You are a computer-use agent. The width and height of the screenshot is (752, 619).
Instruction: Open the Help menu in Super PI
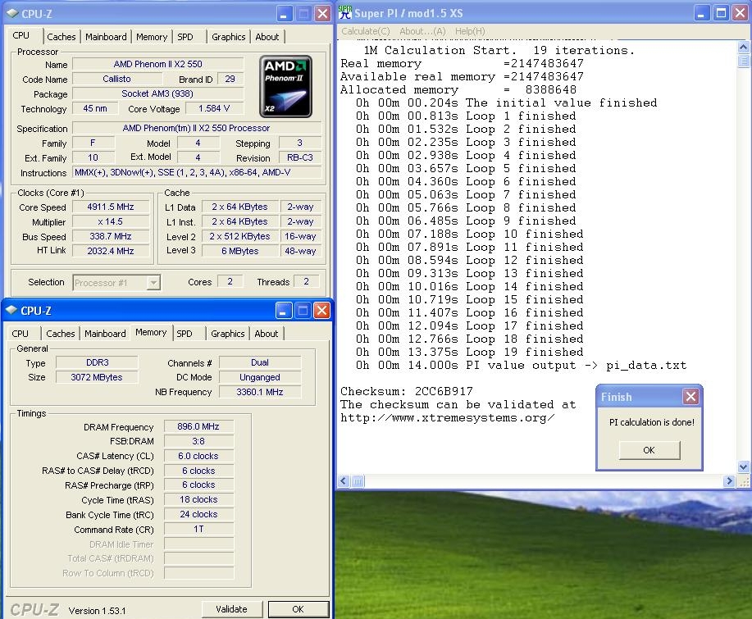click(470, 31)
